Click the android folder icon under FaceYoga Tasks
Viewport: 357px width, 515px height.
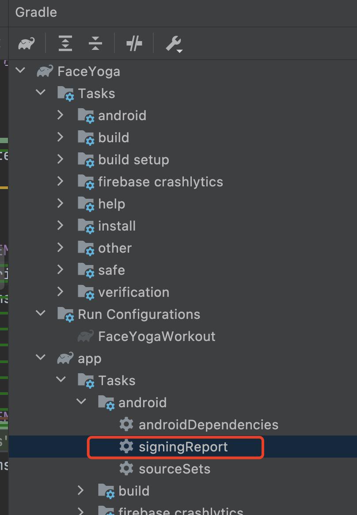pyautogui.click(x=86, y=116)
